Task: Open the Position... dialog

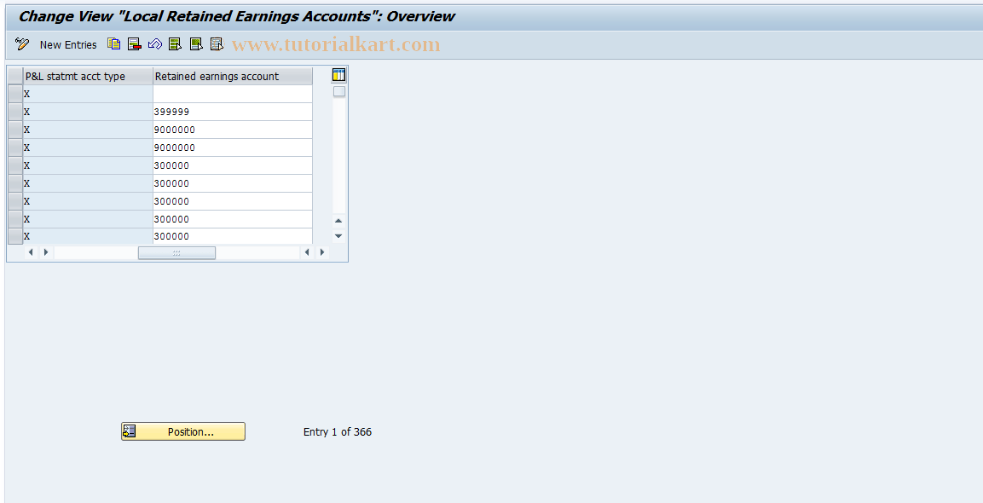Action: click(182, 431)
